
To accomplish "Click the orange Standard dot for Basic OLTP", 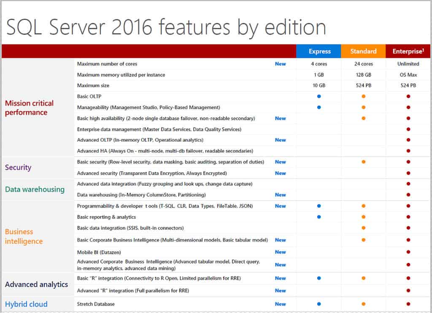I will point(363,96).
